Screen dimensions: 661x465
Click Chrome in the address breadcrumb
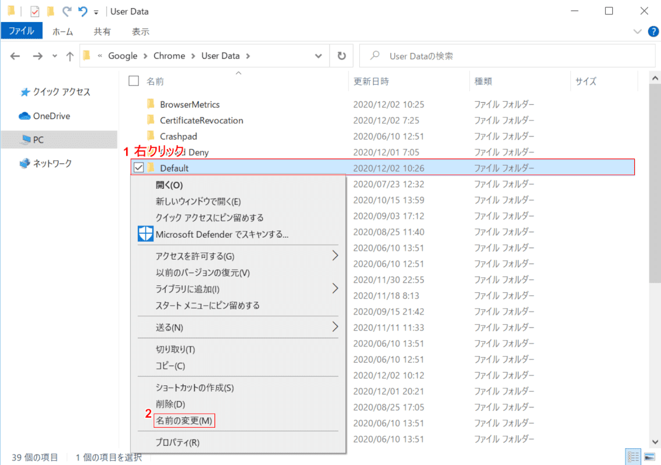(x=169, y=56)
